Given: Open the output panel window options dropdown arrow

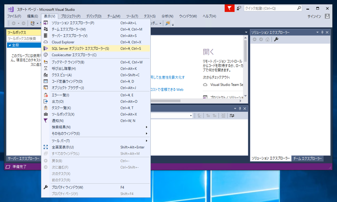Looking at the screenshot, I should [235, 109].
